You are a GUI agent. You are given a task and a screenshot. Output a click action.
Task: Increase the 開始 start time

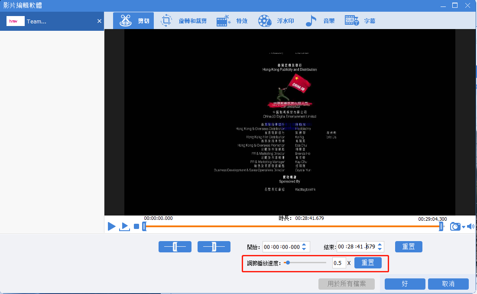pyautogui.click(x=304, y=245)
